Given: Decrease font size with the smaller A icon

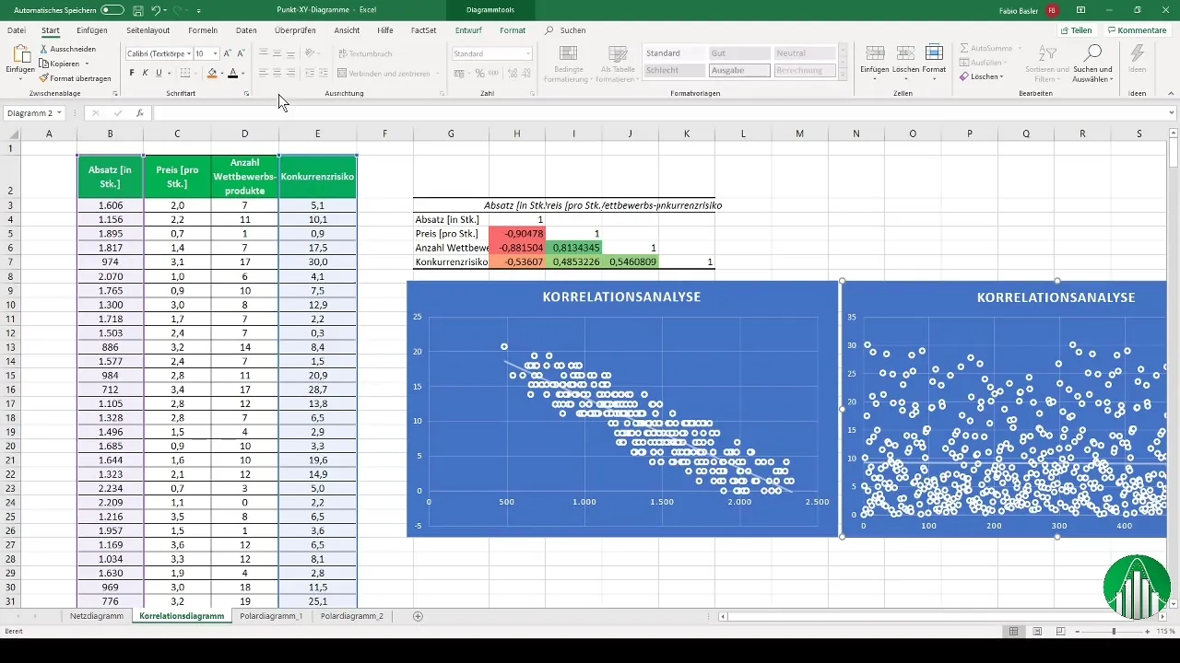Looking at the screenshot, I should [240, 53].
